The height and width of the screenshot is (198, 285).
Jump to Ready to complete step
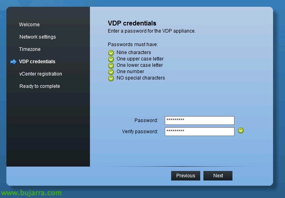pyautogui.click(x=40, y=86)
